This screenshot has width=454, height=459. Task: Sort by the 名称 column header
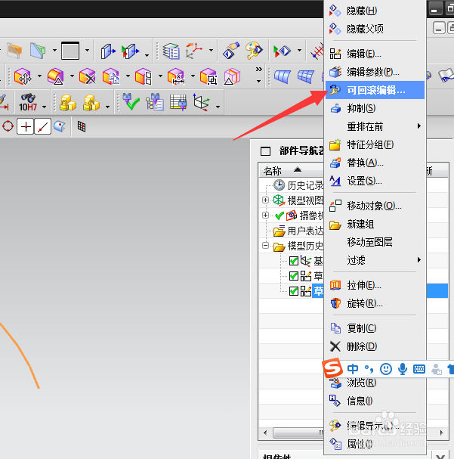coord(273,170)
